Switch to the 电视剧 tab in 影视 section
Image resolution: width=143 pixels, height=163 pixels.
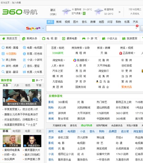[17, 131]
